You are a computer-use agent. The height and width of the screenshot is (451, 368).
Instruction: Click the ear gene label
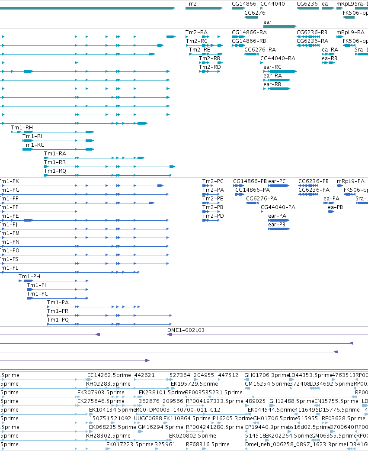(x=267, y=22)
